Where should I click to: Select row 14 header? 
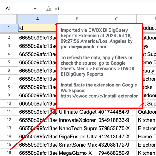point(9,136)
